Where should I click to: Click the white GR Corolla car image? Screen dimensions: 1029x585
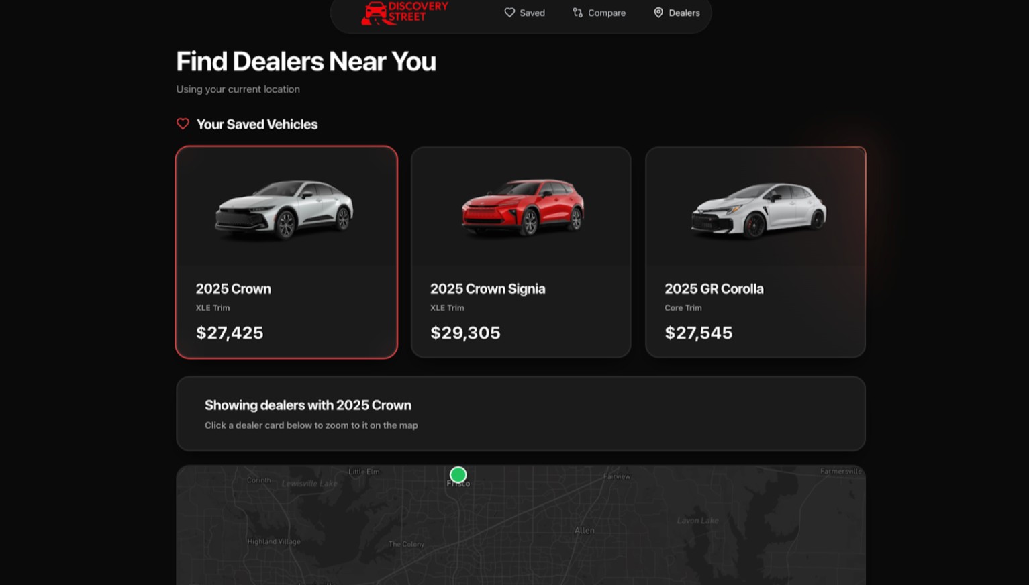tap(758, 210)
